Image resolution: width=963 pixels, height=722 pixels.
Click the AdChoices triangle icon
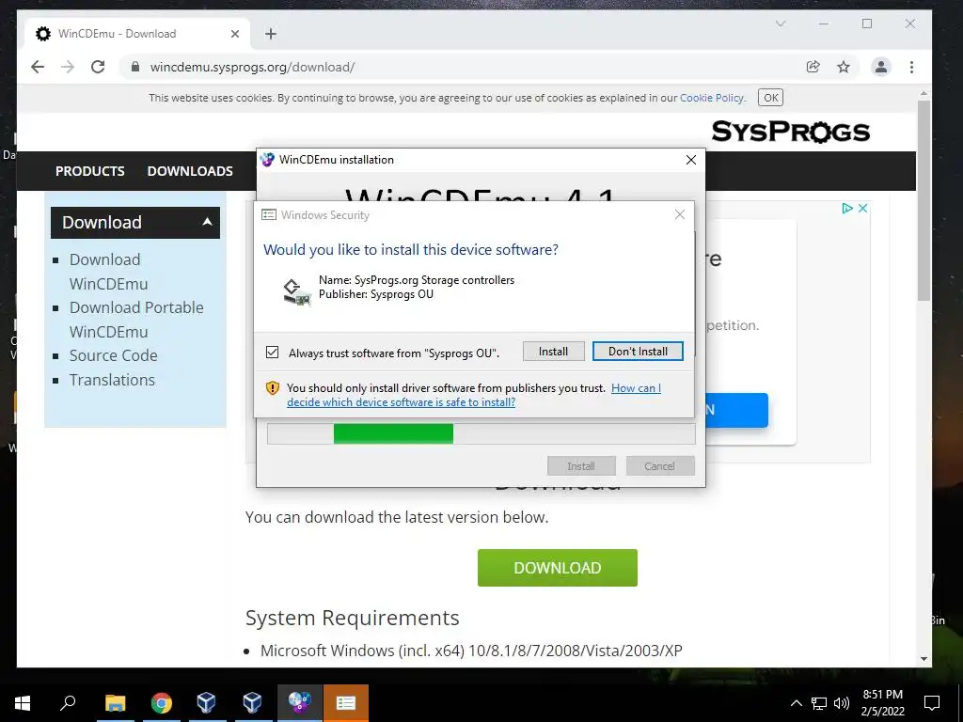point(847,208)
